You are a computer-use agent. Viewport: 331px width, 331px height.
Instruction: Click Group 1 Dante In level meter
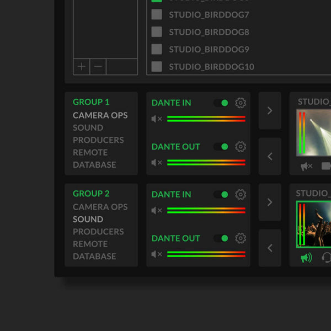pos(206,119)
